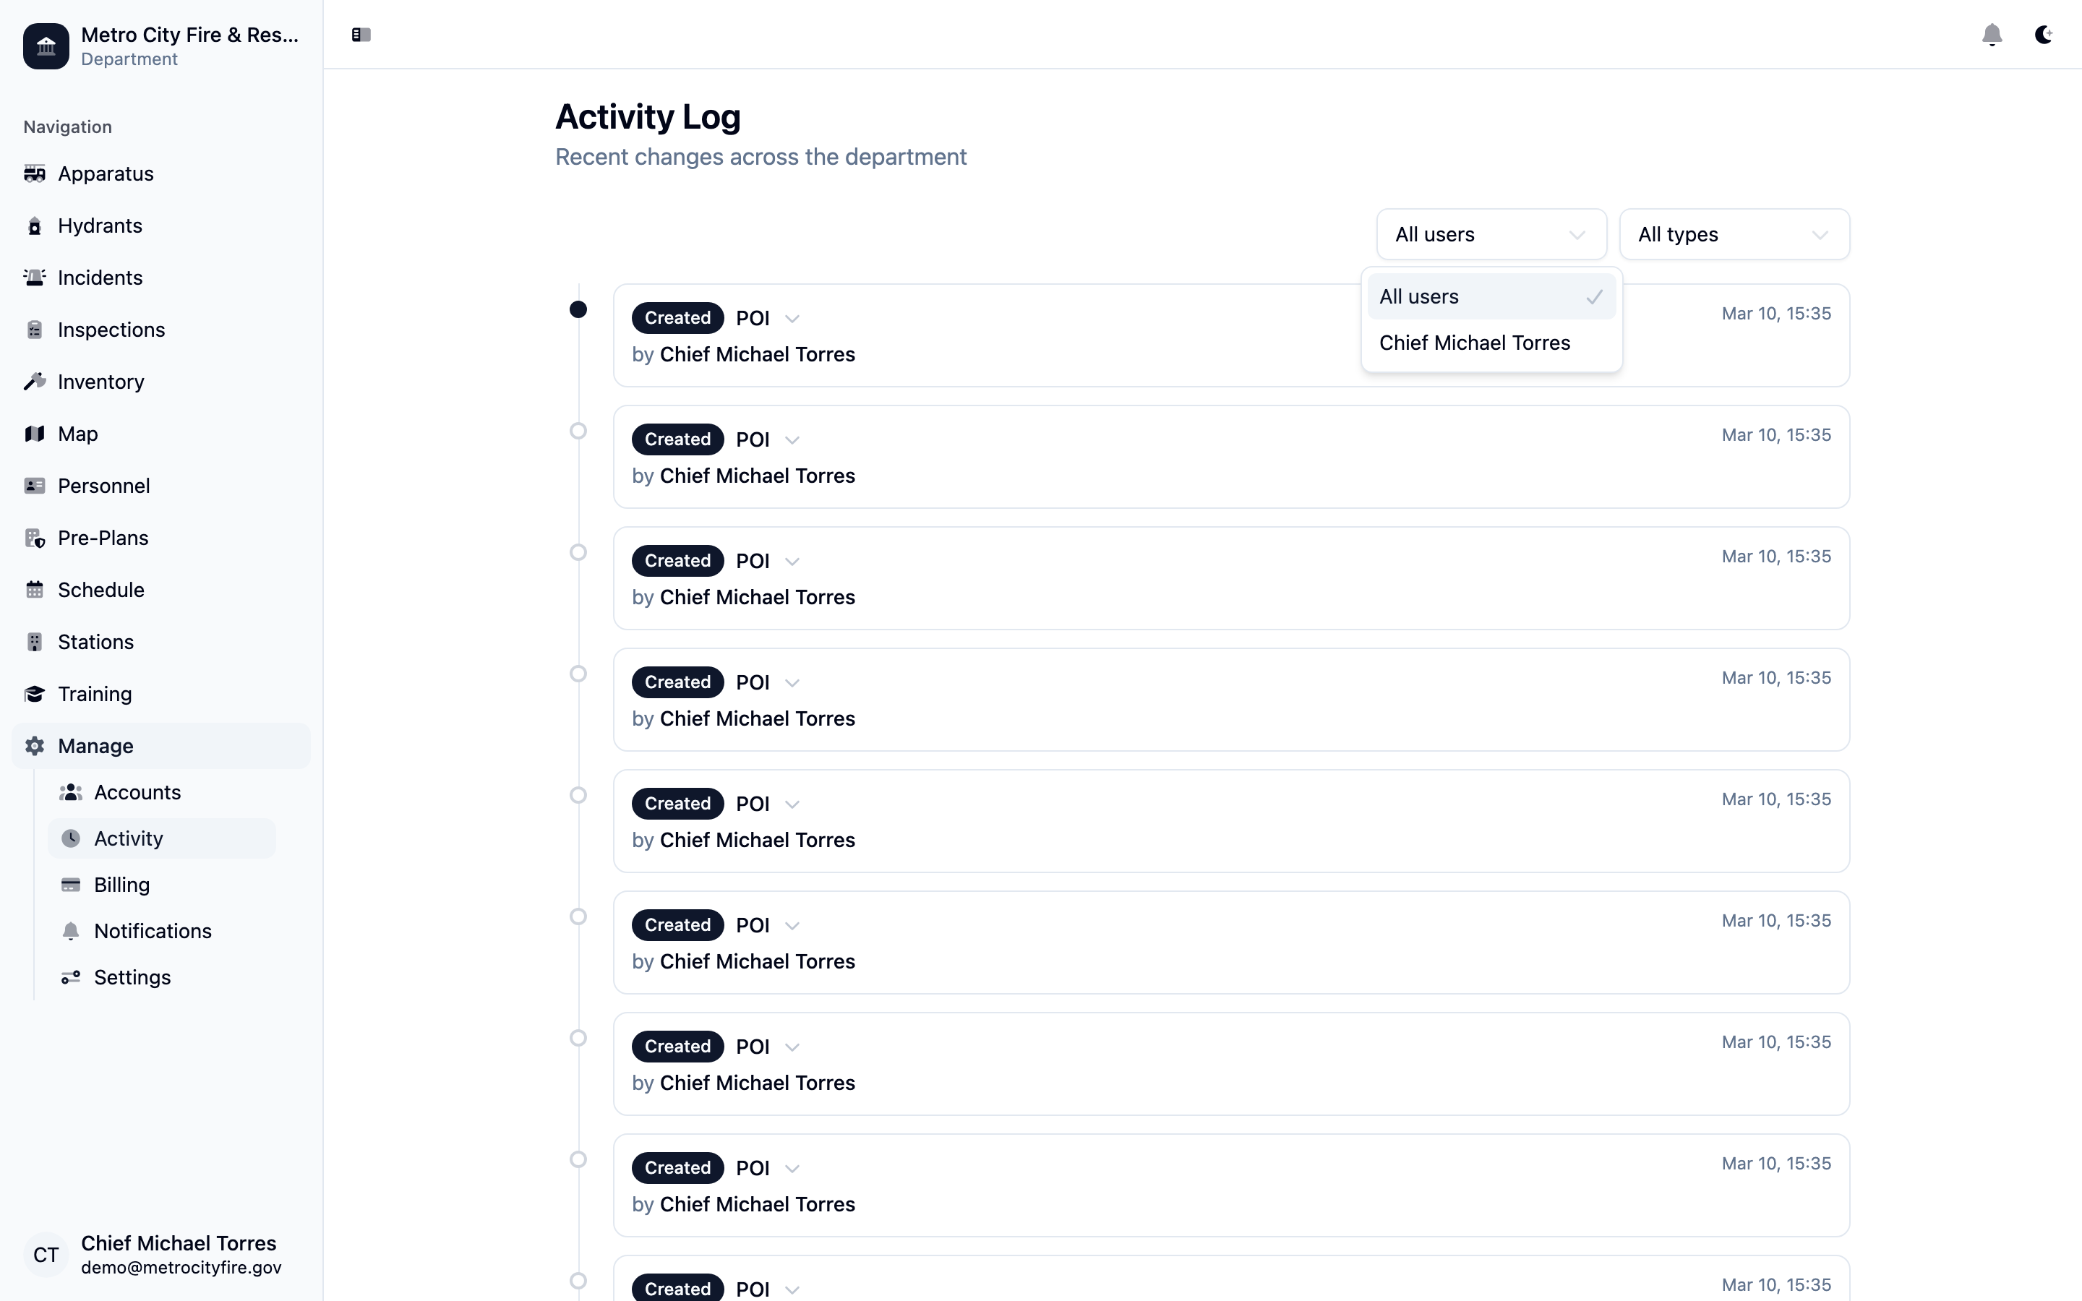Open Settings under the Manage section
2082x1301 pixels.
point(133,977)
